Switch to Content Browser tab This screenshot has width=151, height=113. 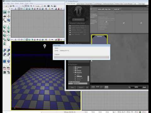tap(71, 4)
